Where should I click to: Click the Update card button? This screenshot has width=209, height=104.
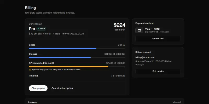click(158, 38)
